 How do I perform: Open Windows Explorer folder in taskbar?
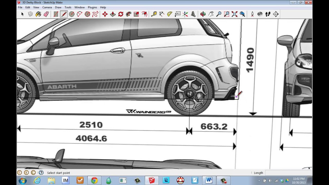[x=51, y=181]
